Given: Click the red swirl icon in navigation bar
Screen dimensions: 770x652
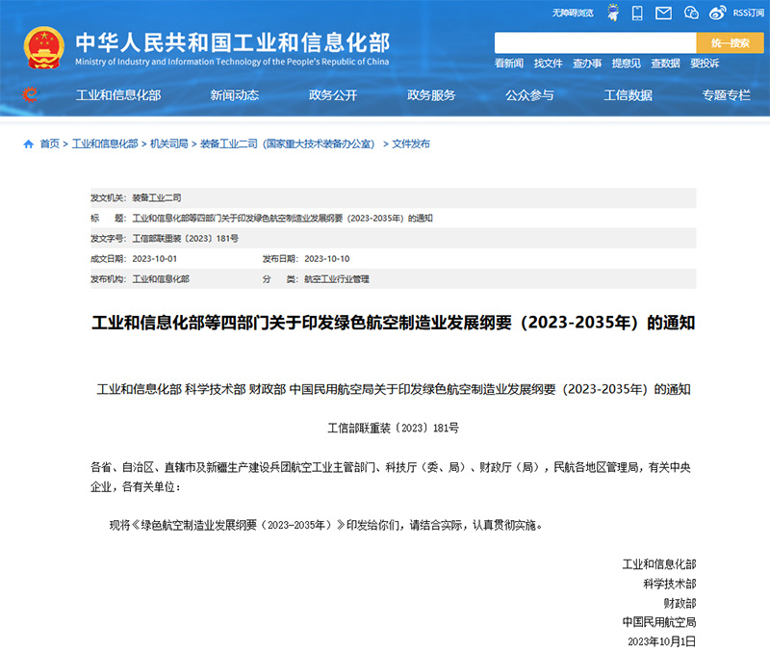Looking at the screenshot, I should (x=30, y=94).
